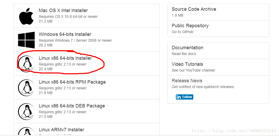Open the Linux x86 64-bits RPM Package link

click(x=72, y=82)
